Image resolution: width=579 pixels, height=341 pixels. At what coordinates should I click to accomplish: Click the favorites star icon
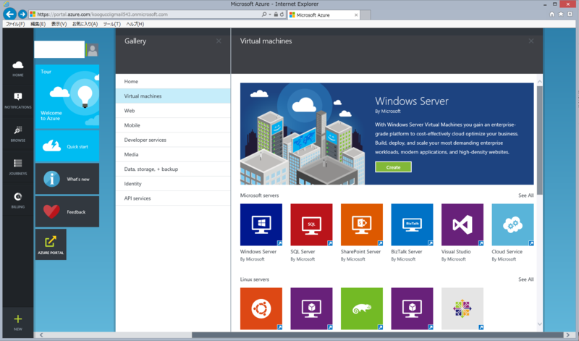click(x=561, y=14)
